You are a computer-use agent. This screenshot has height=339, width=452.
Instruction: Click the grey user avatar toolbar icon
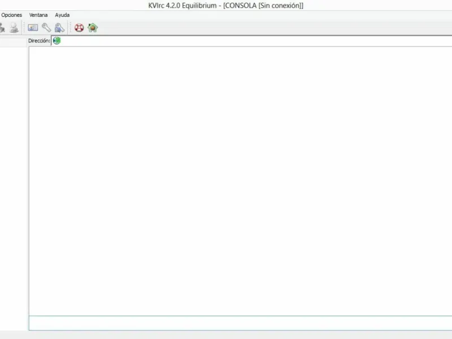click(14, 28)
